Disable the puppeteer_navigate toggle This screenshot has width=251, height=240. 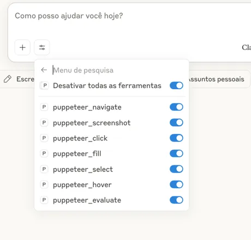(176, 107)
